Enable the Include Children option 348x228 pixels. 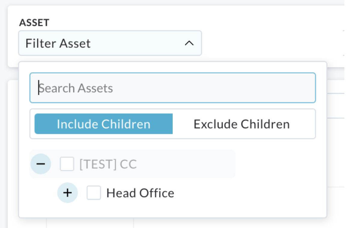pyautogui.click(x=104, y=124)
